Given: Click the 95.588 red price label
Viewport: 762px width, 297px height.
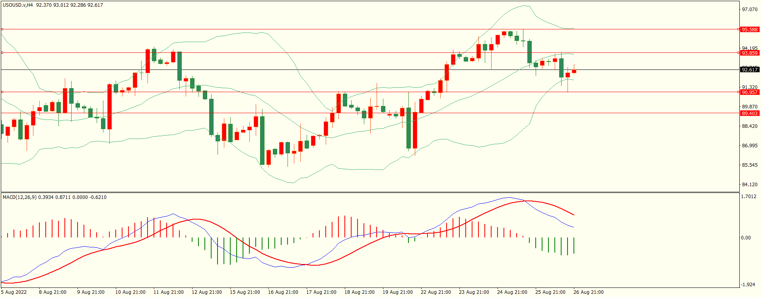Looking at the screenshot, I should coord(750,29).
